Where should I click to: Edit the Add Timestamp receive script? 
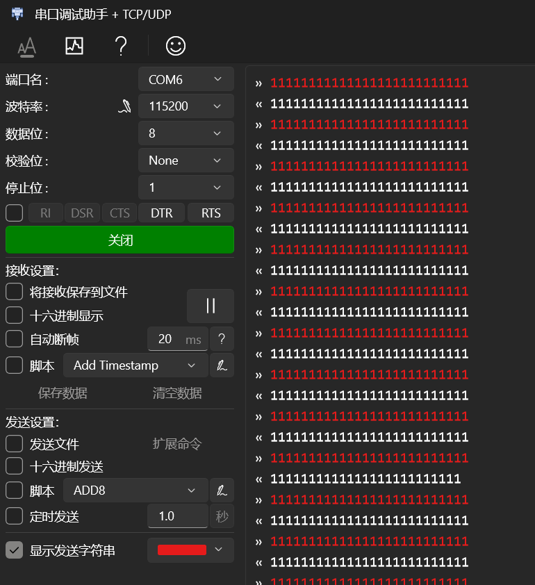(222, 365)
